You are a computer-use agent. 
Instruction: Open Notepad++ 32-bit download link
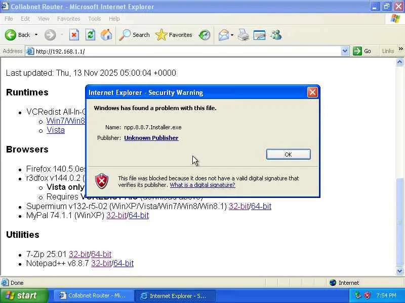[x=101, y=263]
